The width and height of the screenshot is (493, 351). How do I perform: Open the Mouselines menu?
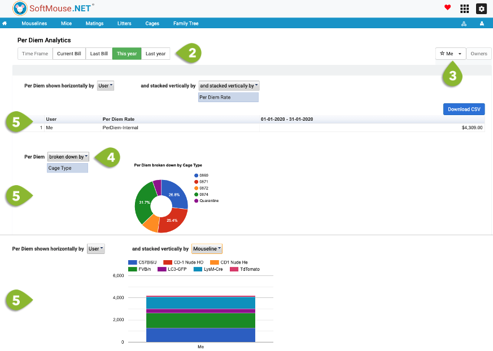click(x=34, y=24)
